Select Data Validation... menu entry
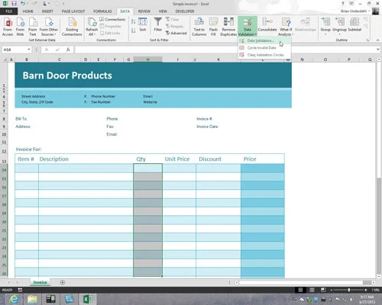Viewport: 382px width, 305px height. coord(261,40)
